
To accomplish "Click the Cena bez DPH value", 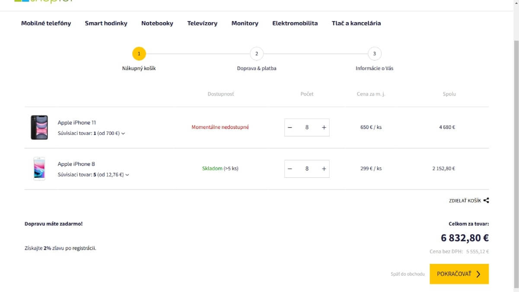I will click(477, 251).
